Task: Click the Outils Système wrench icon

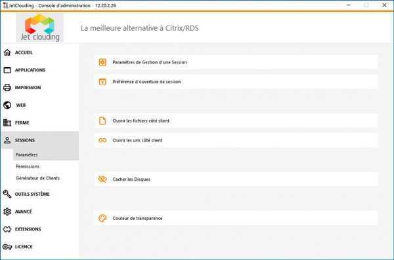Action: click(7, 194)
